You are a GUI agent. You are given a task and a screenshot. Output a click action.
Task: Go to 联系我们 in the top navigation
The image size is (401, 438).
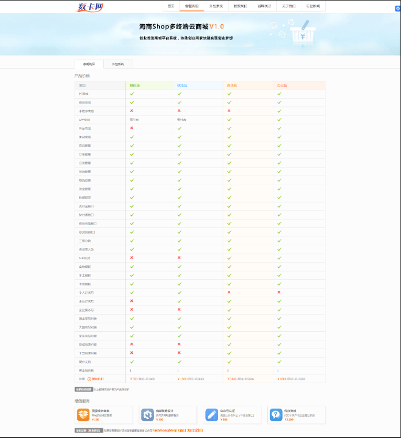click(x=241, y=6)
